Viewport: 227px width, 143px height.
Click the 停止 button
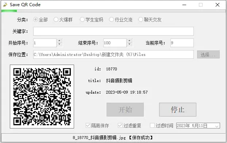pos(178,110)
